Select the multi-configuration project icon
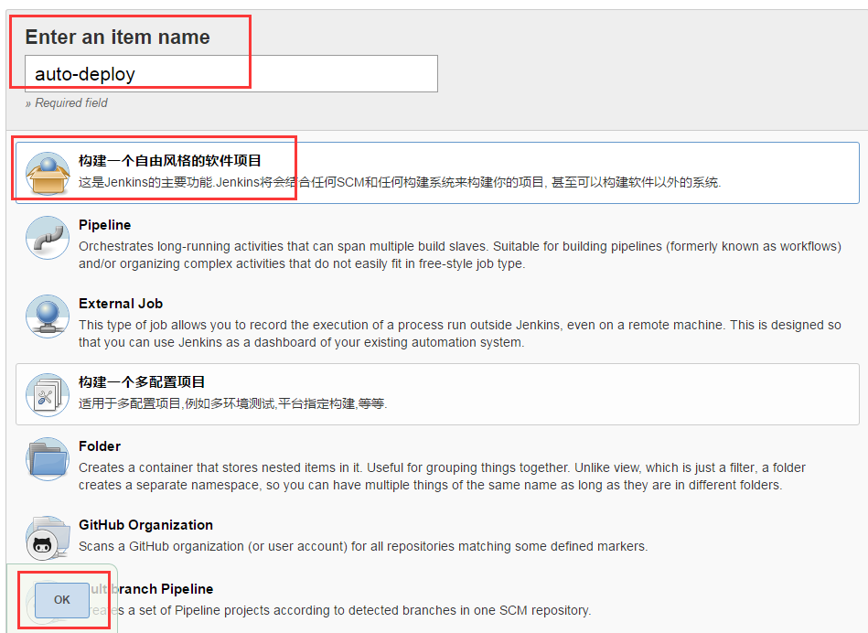The height and width of the screenshot is (633, 868). [48, 394]
